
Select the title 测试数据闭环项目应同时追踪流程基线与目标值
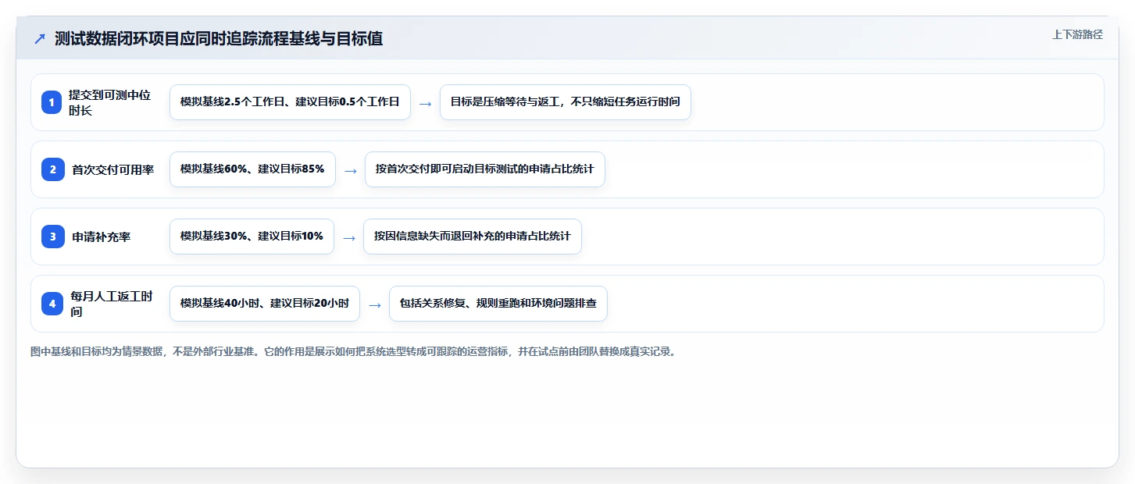click(x=219, y=38)
